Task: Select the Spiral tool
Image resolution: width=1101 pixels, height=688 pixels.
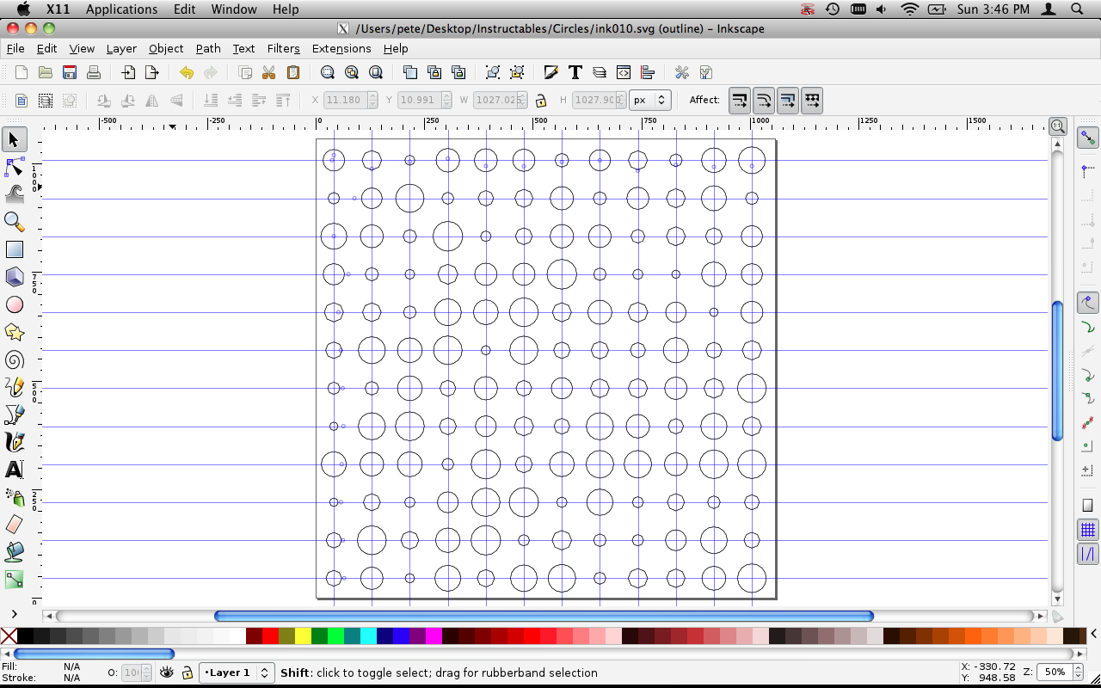Action: click(x=15, y=359)
